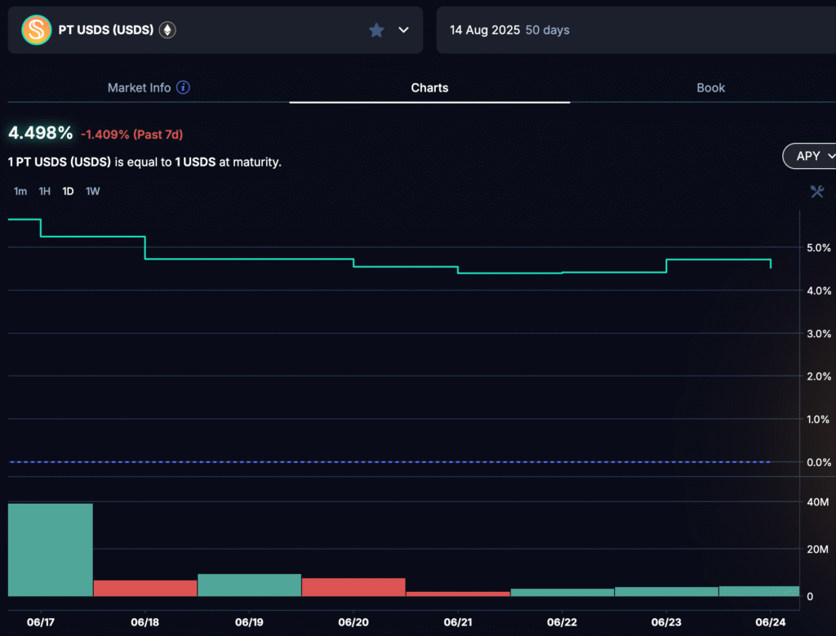Expand the PT USDS market selector chevron
The width and height of the screenshot is (836, 636).
[x=403, y=30]
